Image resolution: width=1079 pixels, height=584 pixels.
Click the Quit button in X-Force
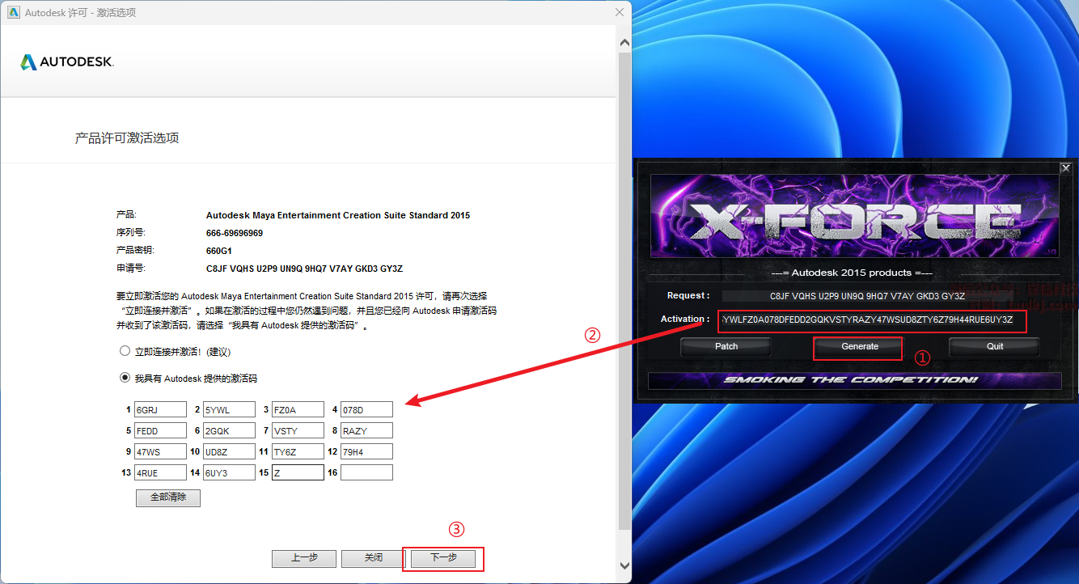(995, 346)
